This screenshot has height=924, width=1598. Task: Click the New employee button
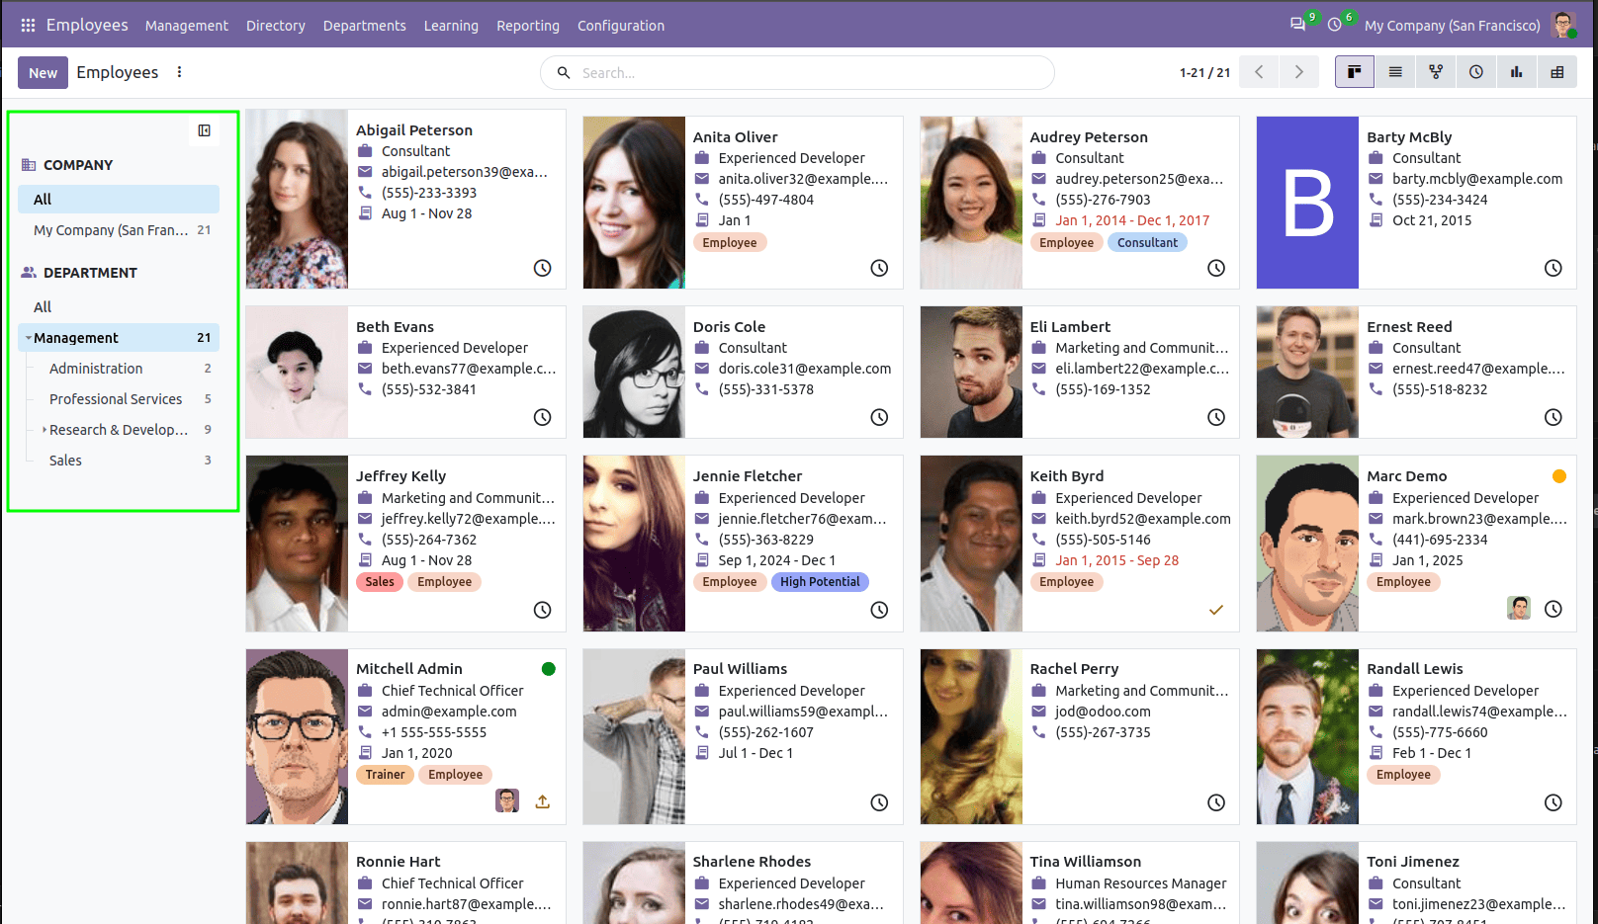(43, 72)
